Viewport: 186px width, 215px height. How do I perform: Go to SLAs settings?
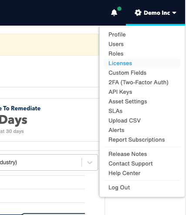[115, 111]
